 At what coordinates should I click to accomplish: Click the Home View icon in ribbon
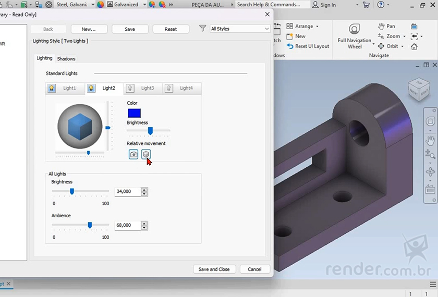click(x=414, y=46)
